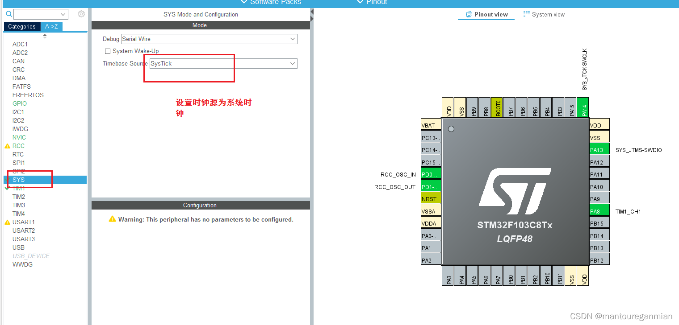The height and width of the screenshot is (325, 679).
Task: Click the NRST pin on the chip
Action: pos(431,199)
